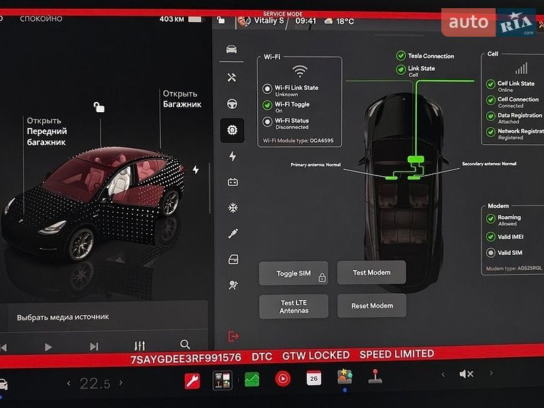The height and width of the screenshot is (408, 544).
Task: Tap the 18°C weather display
Action: (339, 21)
